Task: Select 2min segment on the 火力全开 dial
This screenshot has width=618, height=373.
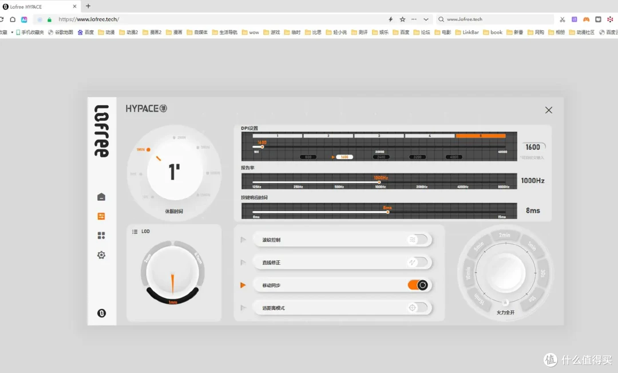Action: [505, 235]
